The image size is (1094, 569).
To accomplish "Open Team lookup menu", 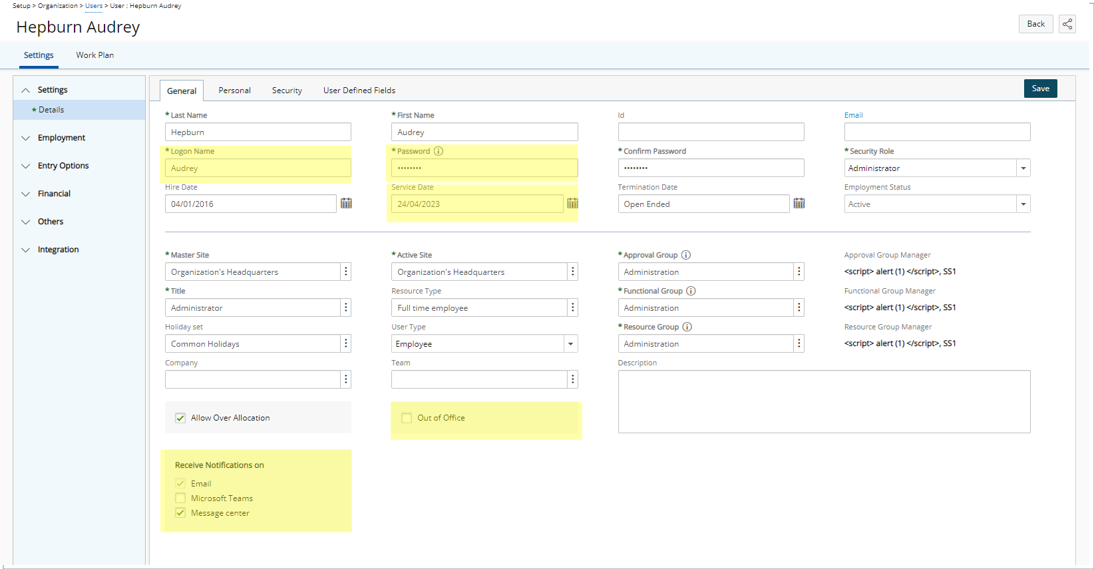I will [572, 379].
